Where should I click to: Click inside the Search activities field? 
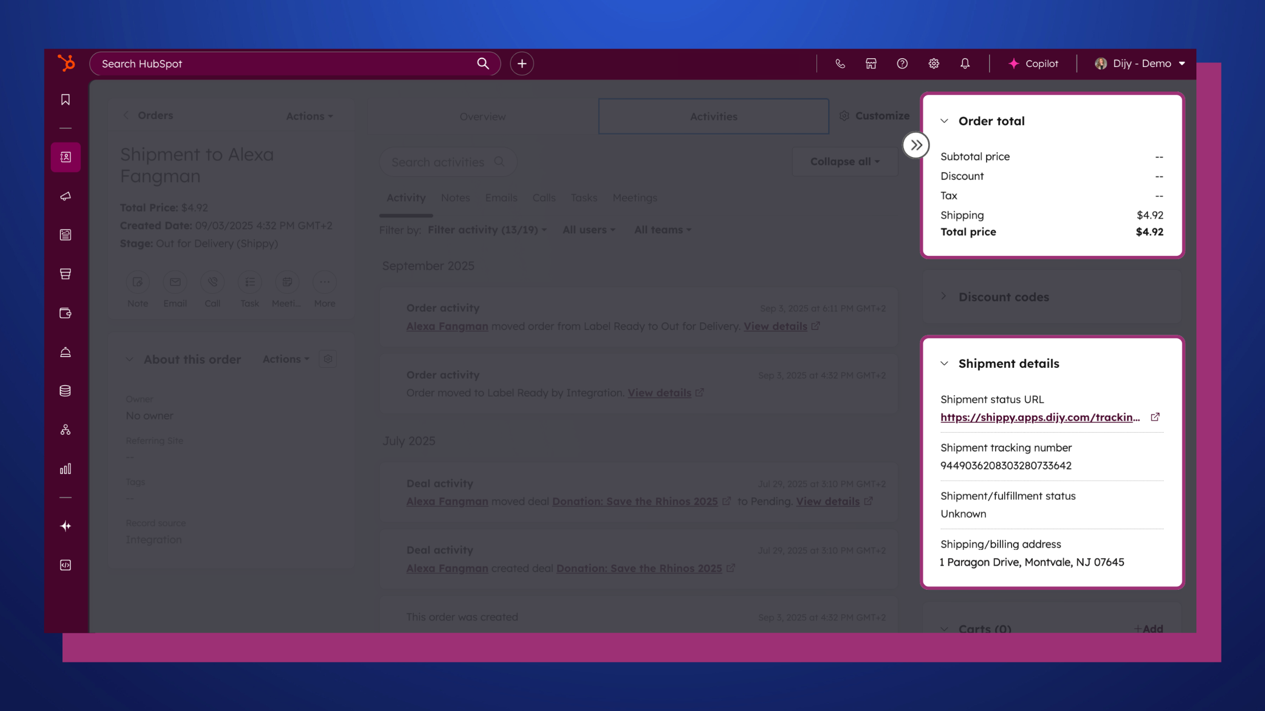tap(441, 161)
